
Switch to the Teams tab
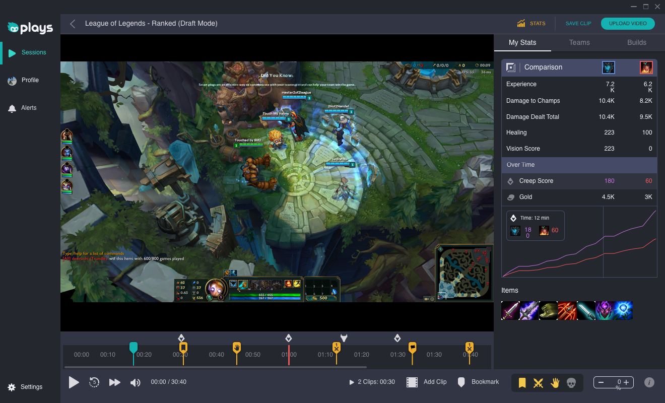[x=579, y=42]
